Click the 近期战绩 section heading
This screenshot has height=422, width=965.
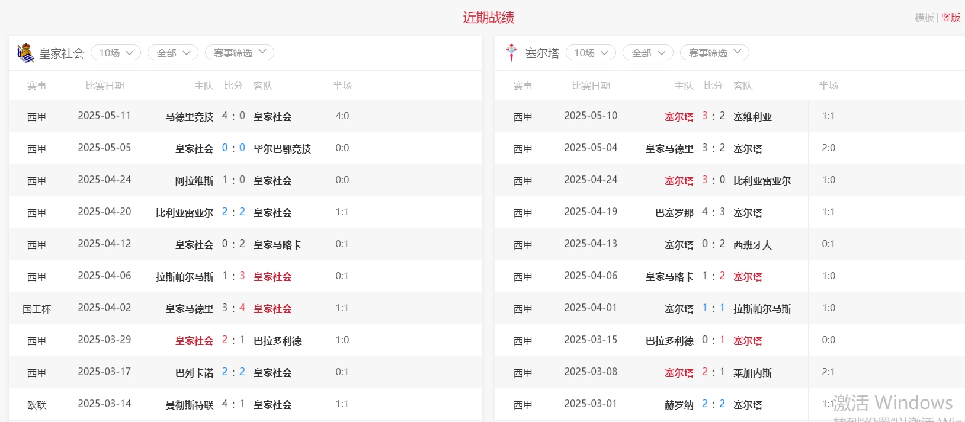point(488,18)
